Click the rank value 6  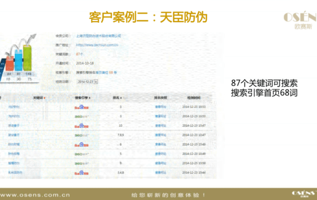(121, 144)
